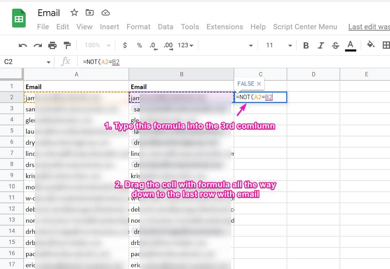Screen dimensions: 390x269
Task: Open the Data menu
Action: (165, 27)
